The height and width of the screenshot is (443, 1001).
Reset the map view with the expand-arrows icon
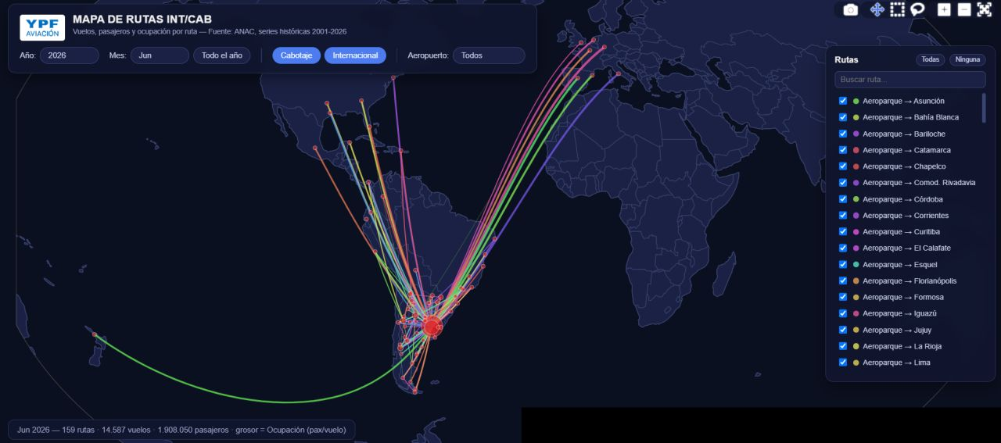[984, 9]
